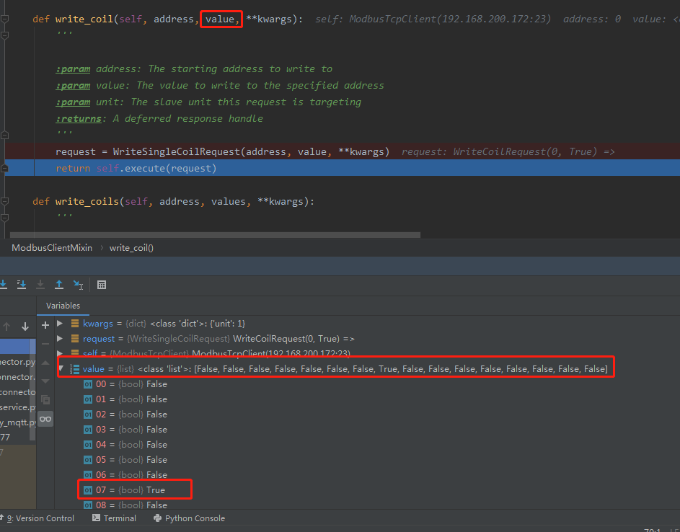Click the move watch down triangle icon
Viewport: 680px width, 532px height.
pos(45,382)
